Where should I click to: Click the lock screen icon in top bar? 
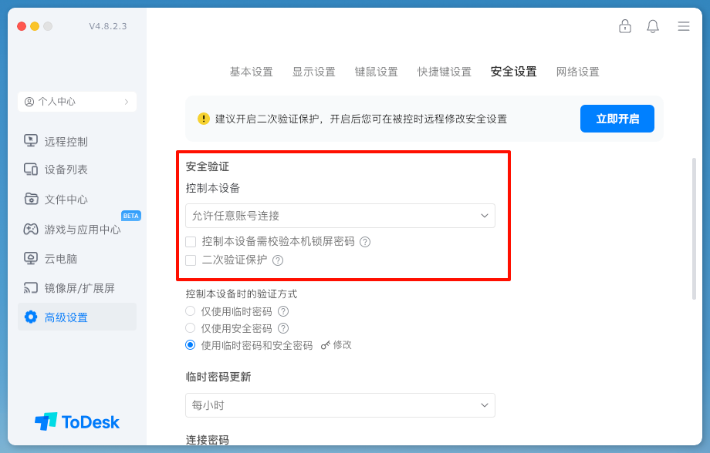tap(625, 26)
